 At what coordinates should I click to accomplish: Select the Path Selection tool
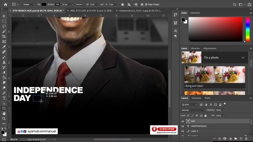(4, 103)
